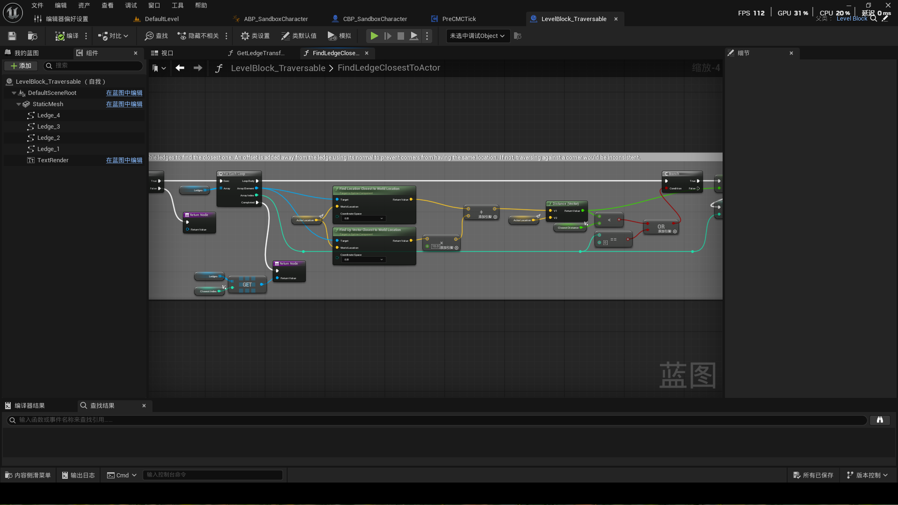Click the navigate Back arrow in graph
The image size is (898, 505).
[x=180, y=68]
